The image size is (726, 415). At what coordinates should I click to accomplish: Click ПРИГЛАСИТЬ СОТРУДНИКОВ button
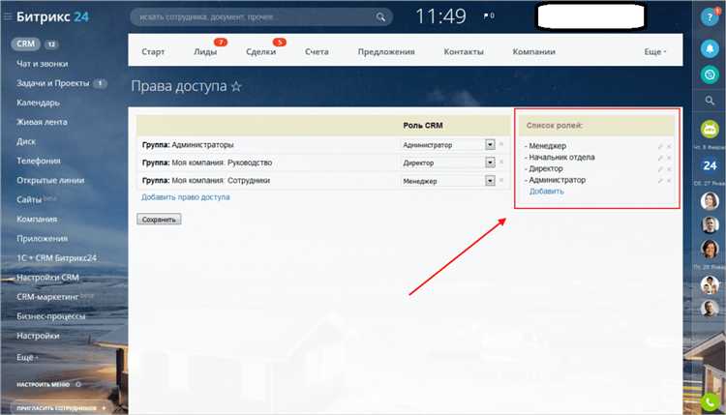[x=61, y=407]
